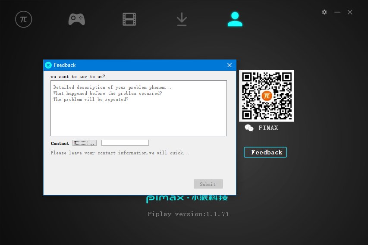The width and height of the screenshot is (368, 245).
Task: Open the games section via gamepad icon
Action: [x=76, y=19]
